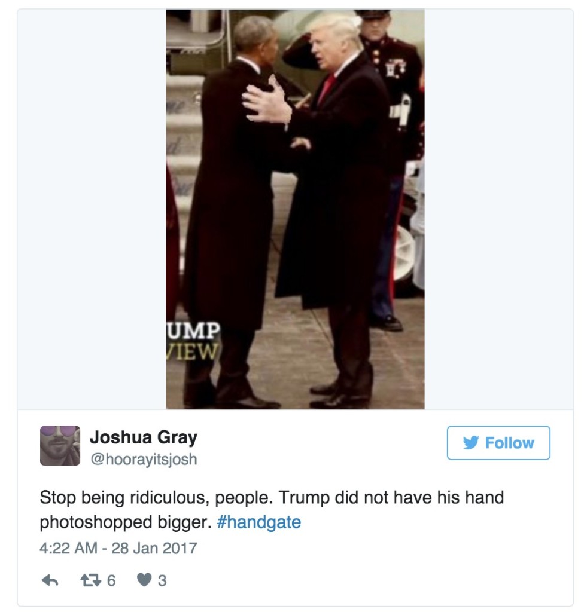Follow Joshua Gray

498,443
